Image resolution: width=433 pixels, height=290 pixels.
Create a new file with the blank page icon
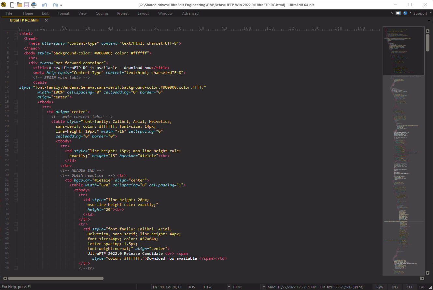tap(12, 5)
